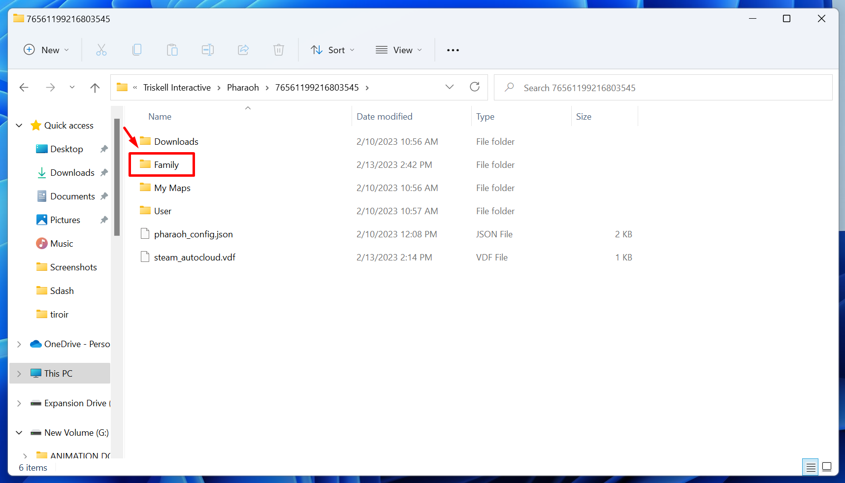845x483 pixels.
Task: Go up one folder level
Action: [95, 88]
